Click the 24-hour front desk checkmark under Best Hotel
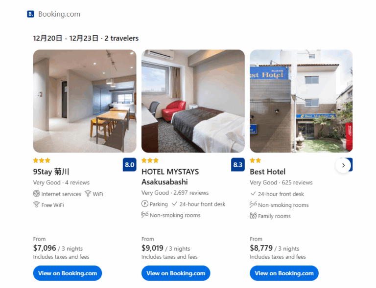 click(253, 194)
